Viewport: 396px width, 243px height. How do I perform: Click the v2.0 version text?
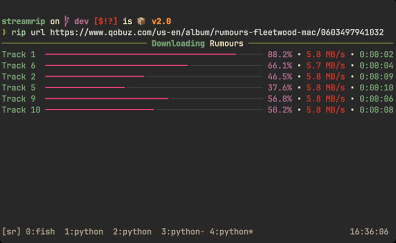(161, 21)
